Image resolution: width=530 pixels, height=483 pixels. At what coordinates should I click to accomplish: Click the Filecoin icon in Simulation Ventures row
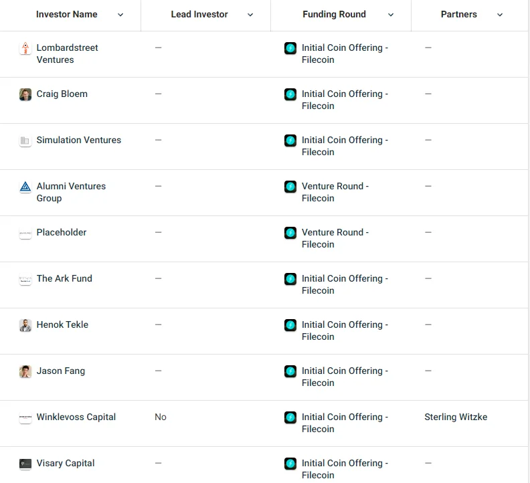tap(290, 140)
